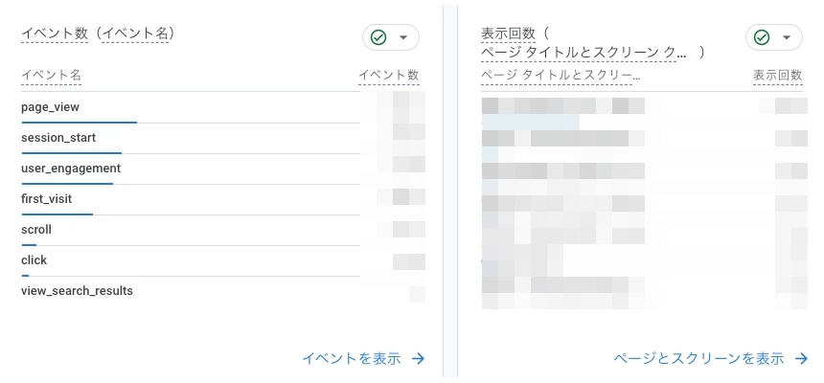The height and width of the screenshot is (383, 824).
Task: Click the page_view progress bar
Action: click(x=80, y=123)
